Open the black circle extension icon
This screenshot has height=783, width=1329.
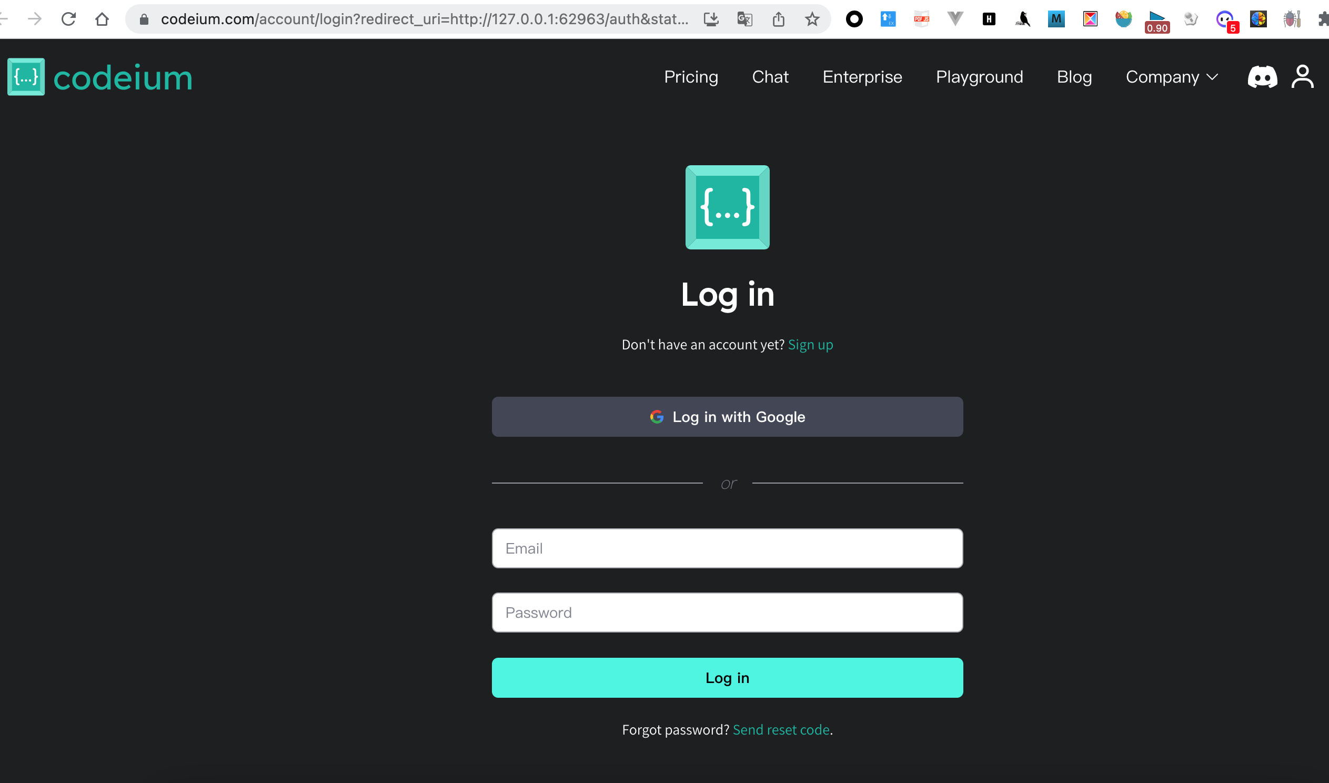(854, 19)
